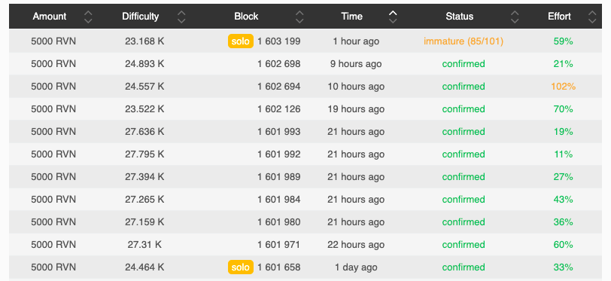The image size is (611, 281).
Task: Click the Status column header label
Action: pos(460,17)
